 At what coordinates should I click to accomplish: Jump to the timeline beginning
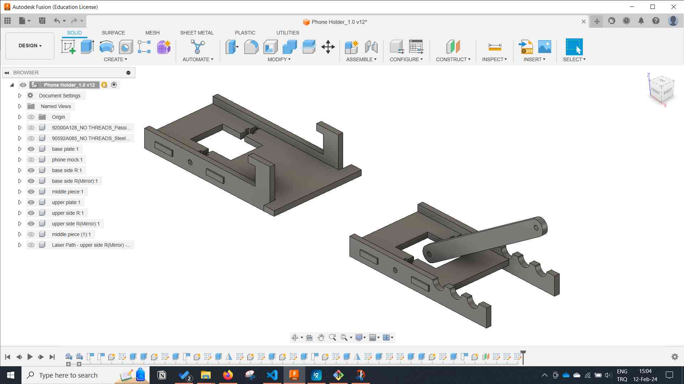(7, 357)
